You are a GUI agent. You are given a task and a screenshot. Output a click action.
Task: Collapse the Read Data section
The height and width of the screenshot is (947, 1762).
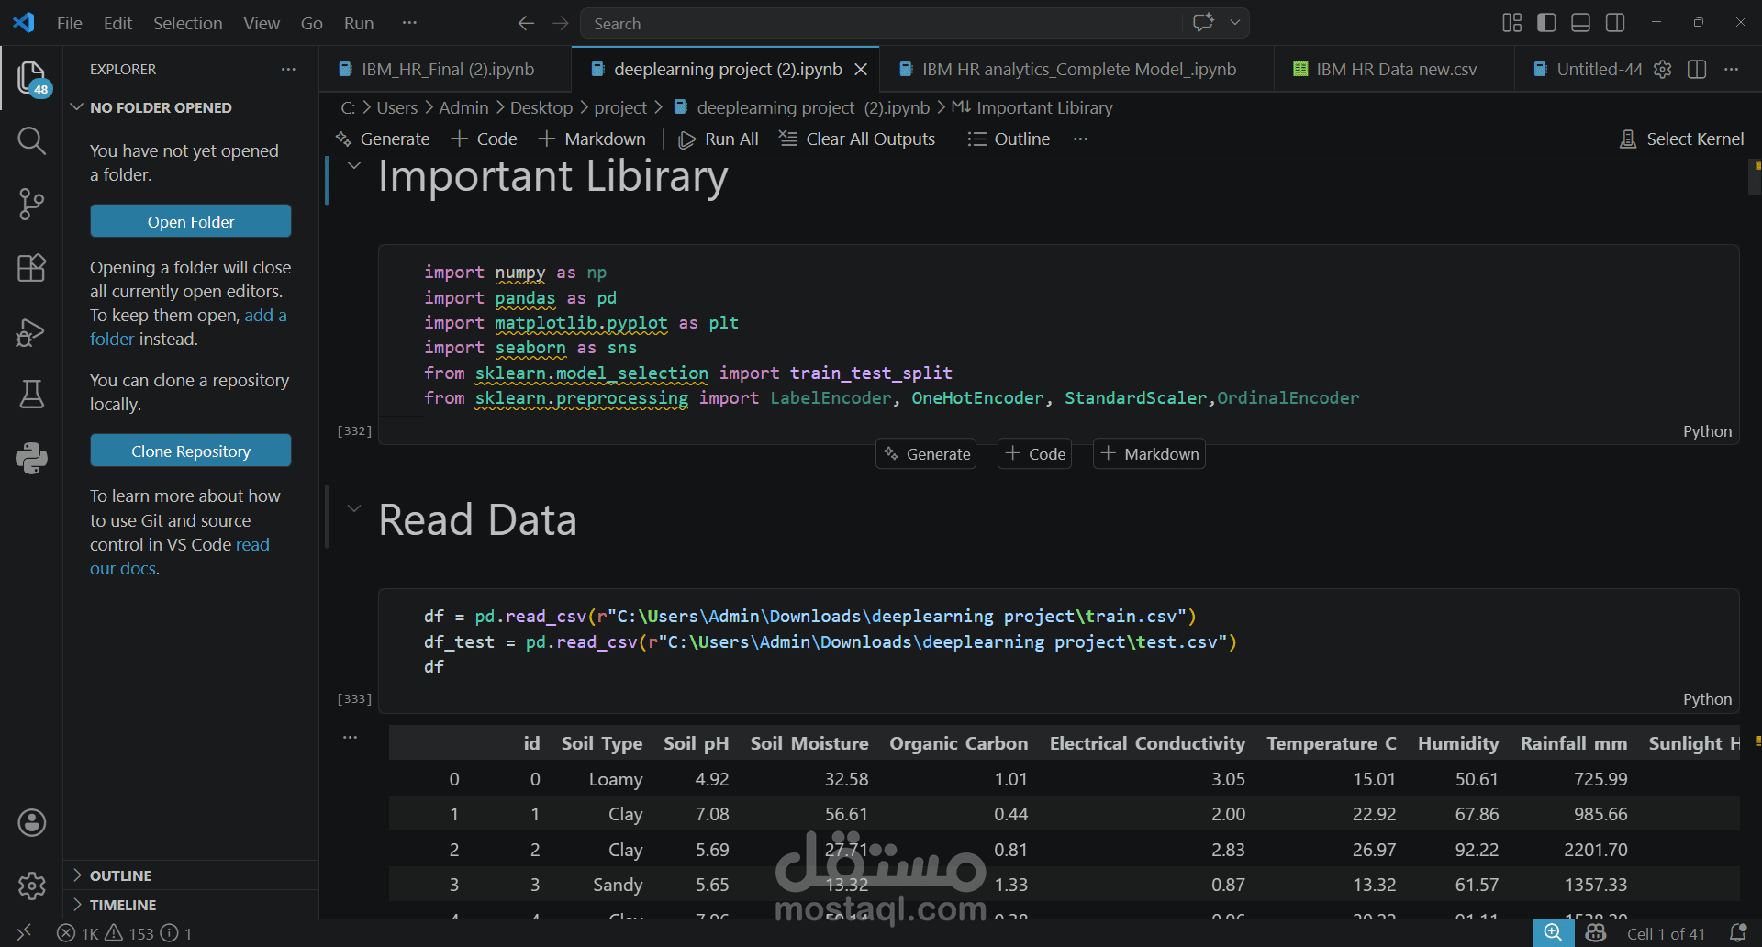(354, 508)
